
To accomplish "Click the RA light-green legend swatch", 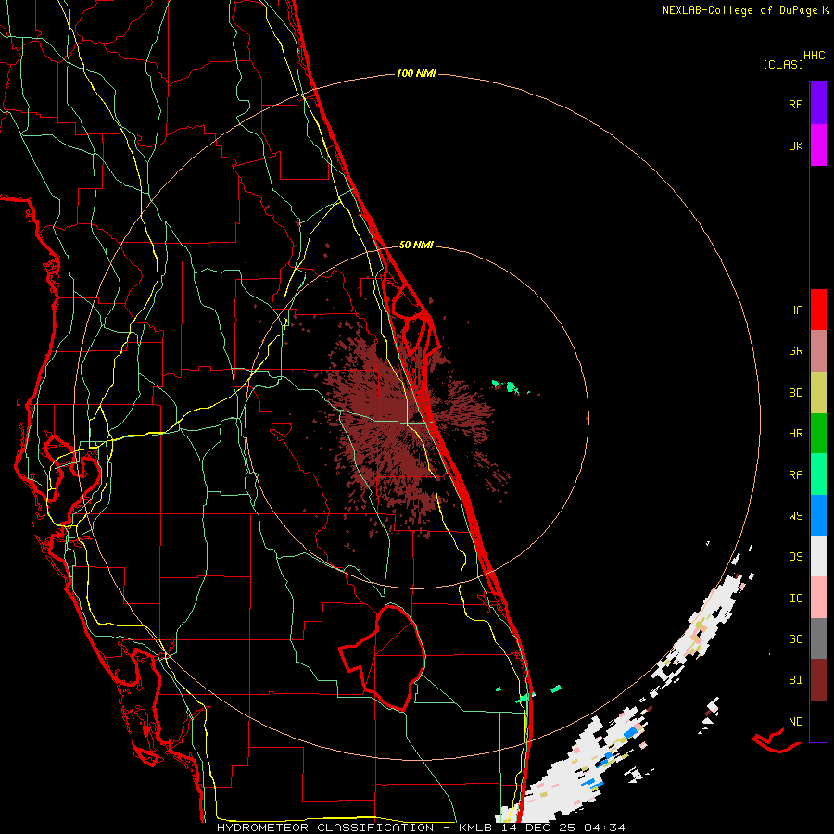I will point(818,474).
